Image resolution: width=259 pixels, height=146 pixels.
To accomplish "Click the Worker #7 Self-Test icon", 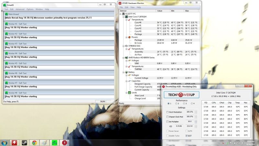I will [x=6, y=83].
